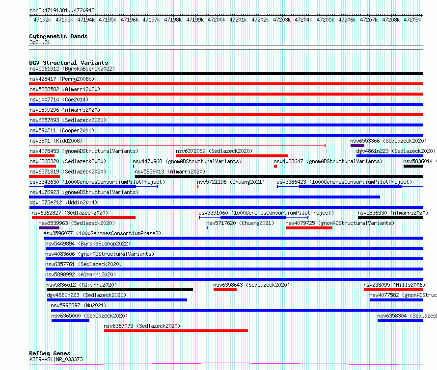
Task: Click the red nsv6372059 variant bar
Action: click(x=232, y=156)
